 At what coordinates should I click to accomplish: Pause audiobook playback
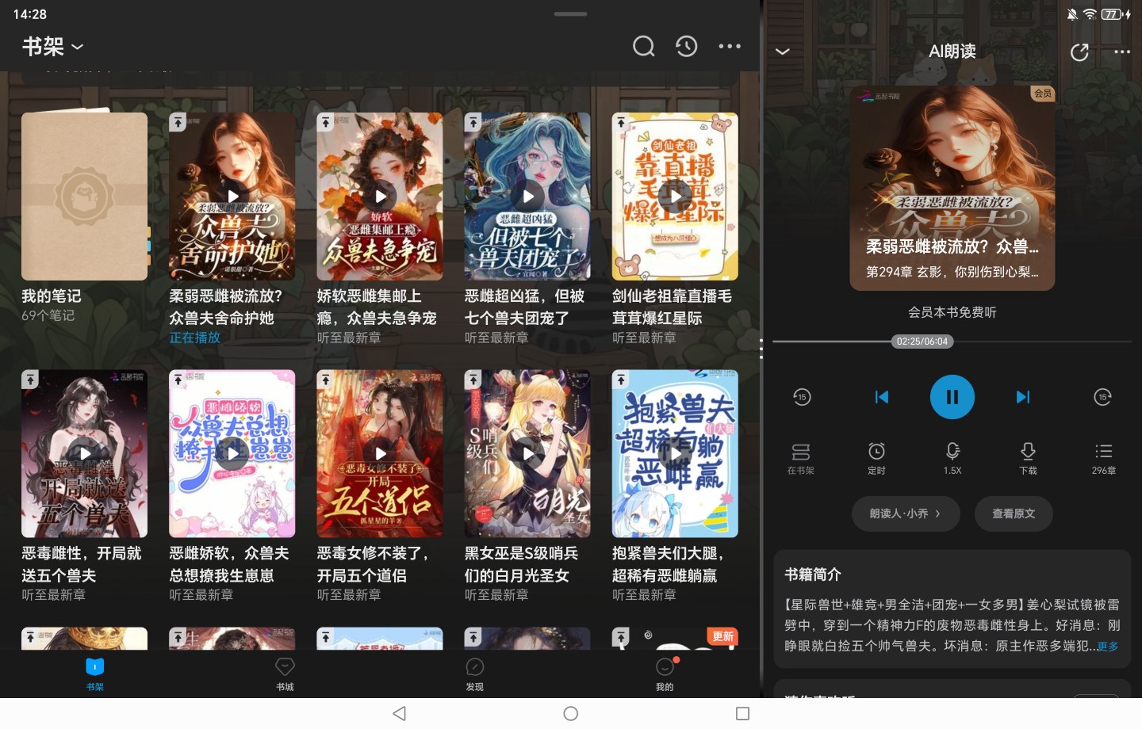pos(952,397)
